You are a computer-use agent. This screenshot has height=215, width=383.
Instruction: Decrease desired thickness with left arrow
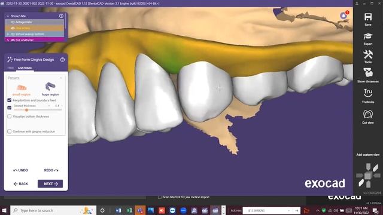click(x=49, y=106)
